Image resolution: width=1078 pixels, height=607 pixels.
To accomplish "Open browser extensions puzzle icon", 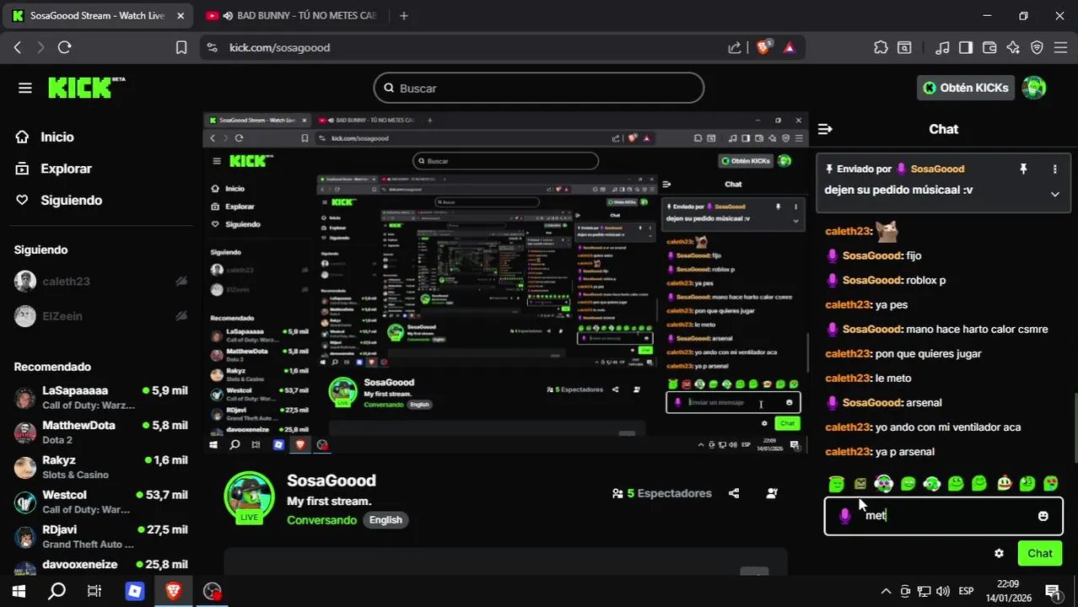I will [881, 48].
